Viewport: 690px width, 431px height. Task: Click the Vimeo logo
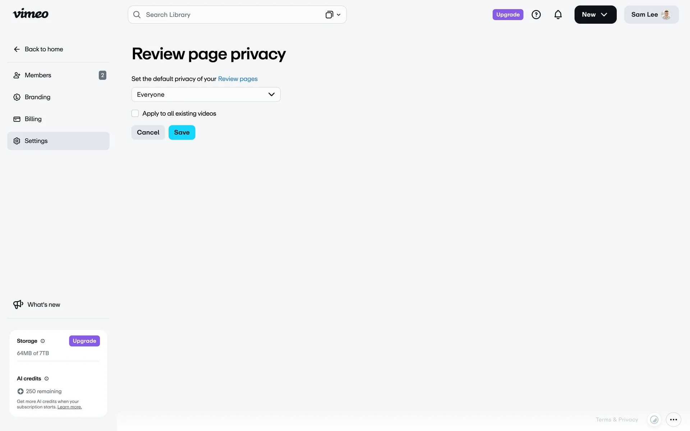point(31,14)
